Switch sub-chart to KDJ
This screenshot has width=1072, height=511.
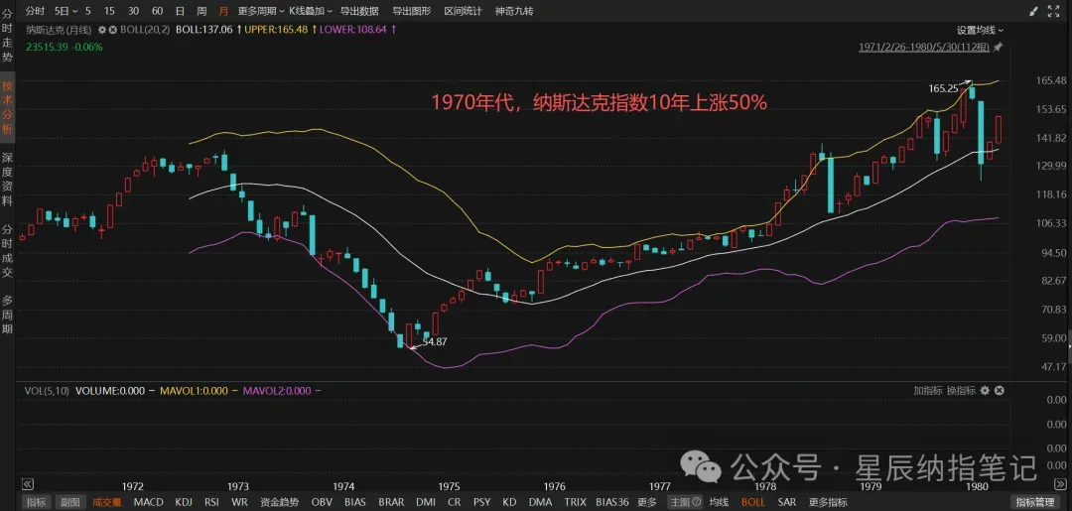[x=184, y=502]
